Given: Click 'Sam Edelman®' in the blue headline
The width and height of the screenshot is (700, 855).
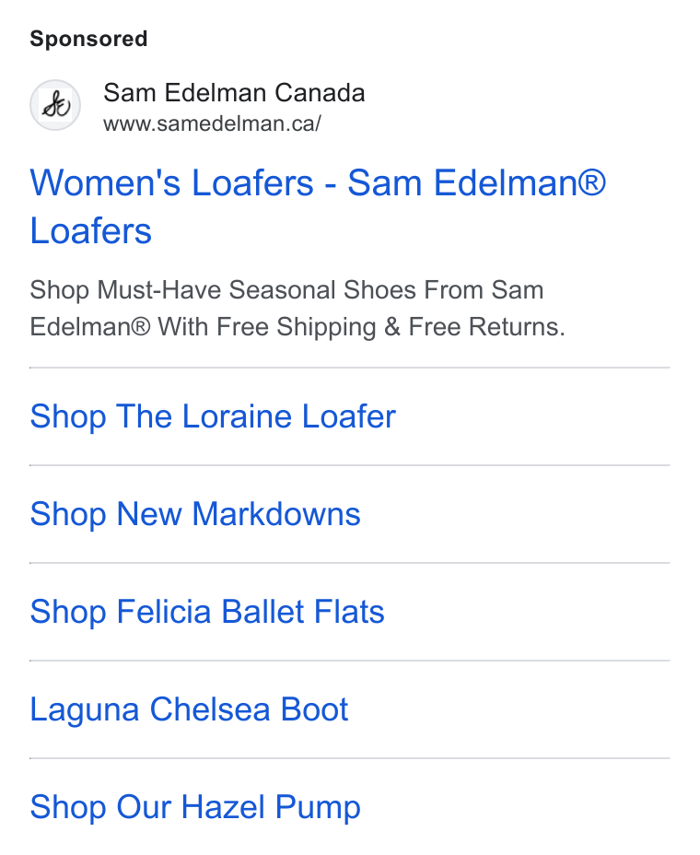Looking at the screenshot, I should (476, 182).
